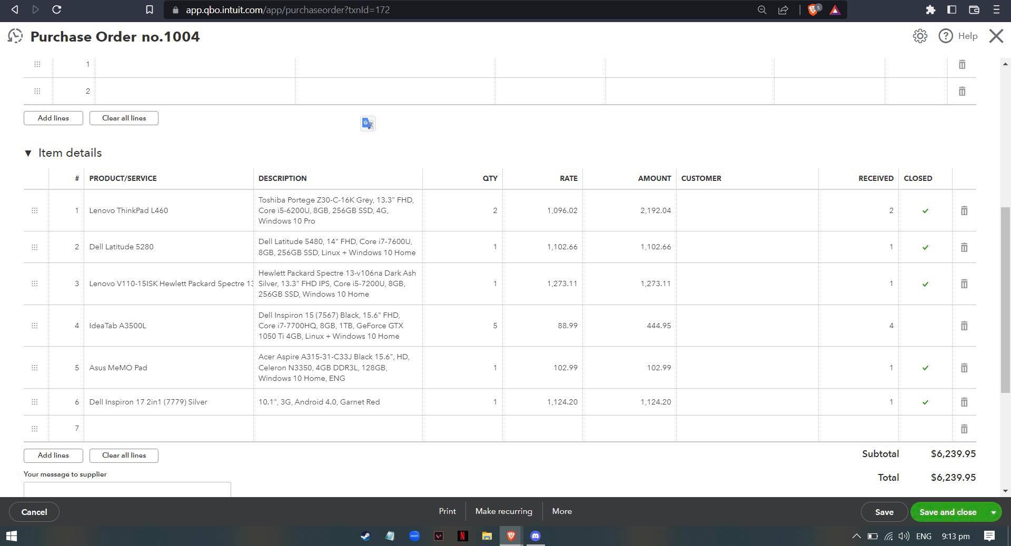Open the browser extensions puzzle icon
The image size is (1011, 546).
[x=930, y=9]
